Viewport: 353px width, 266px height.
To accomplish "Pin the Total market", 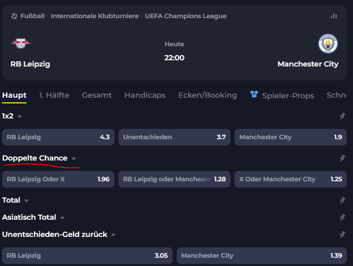I will point(343,200).
